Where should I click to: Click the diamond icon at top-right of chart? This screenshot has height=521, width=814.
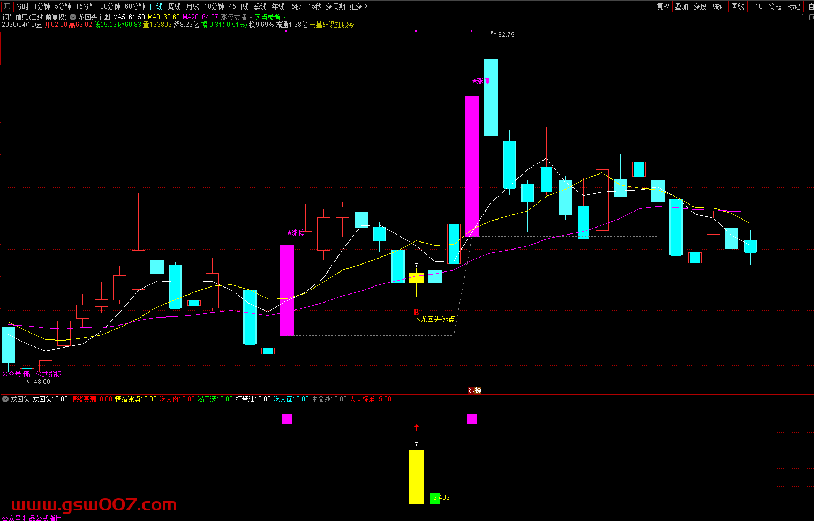pos(802,18)
